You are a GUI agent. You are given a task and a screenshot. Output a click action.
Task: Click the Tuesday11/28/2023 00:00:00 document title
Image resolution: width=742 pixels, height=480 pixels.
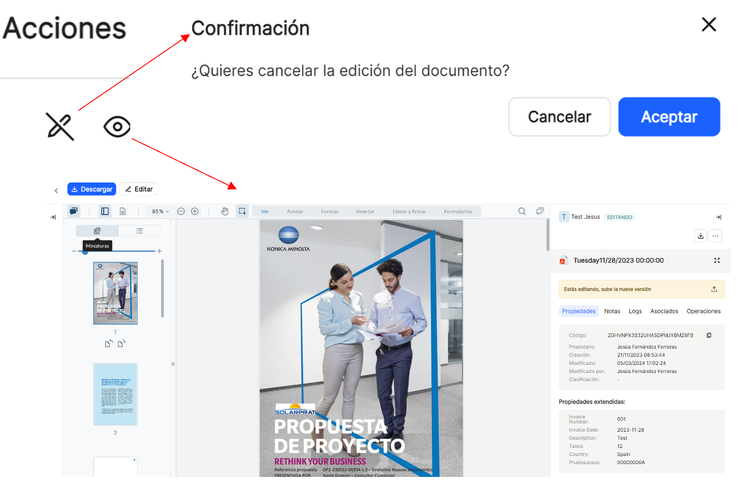point(618,261)
